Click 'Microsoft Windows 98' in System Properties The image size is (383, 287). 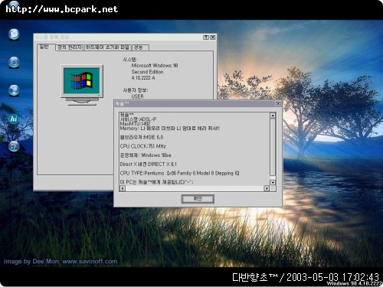[155, 66]
